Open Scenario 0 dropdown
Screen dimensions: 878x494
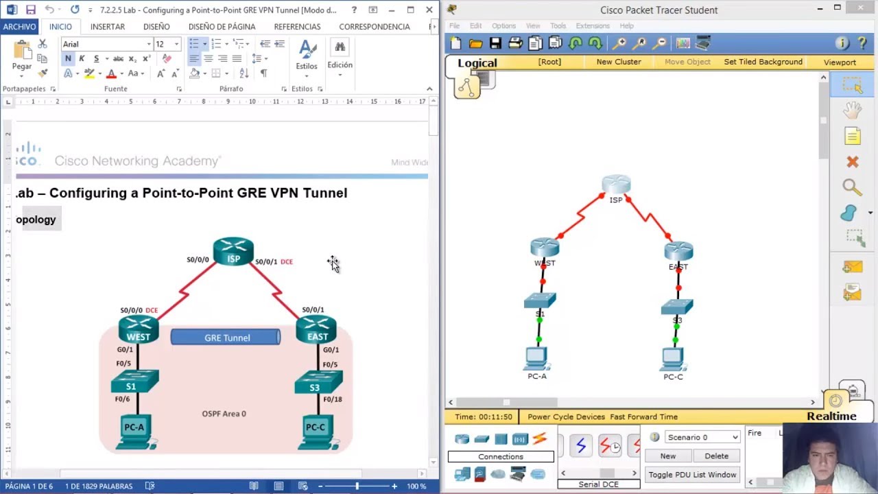703,437
